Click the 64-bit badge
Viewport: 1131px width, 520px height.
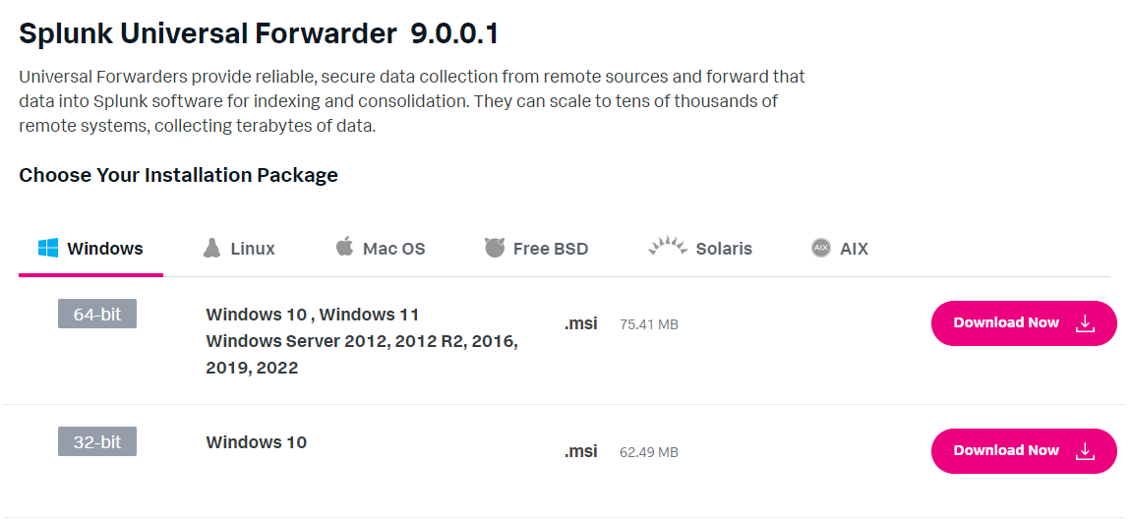click(97, 315)
